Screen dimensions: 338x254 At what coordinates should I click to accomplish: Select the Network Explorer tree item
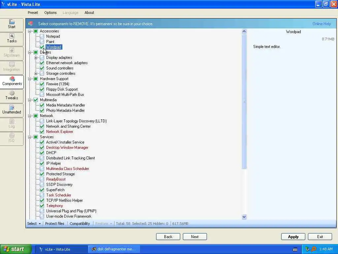coord(59,132)
